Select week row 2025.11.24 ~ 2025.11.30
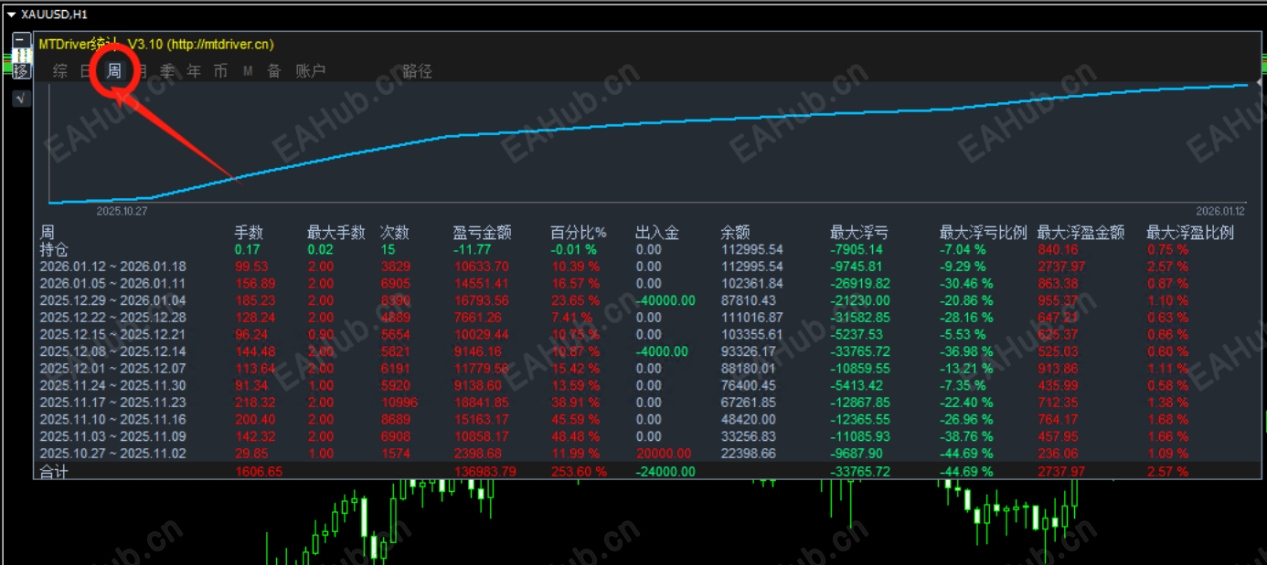 click(112, 385)
